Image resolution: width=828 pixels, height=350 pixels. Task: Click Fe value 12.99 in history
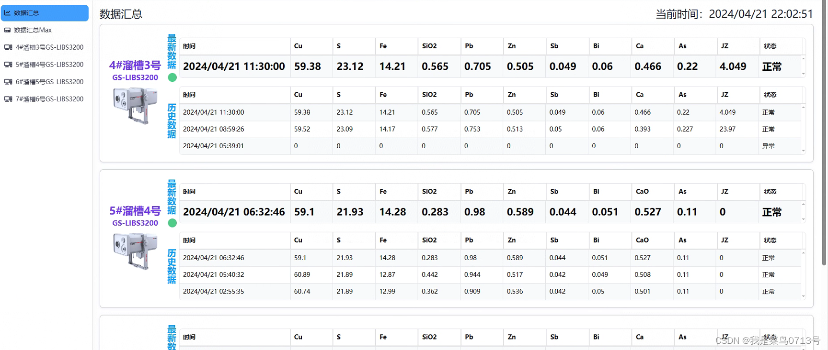387,291
